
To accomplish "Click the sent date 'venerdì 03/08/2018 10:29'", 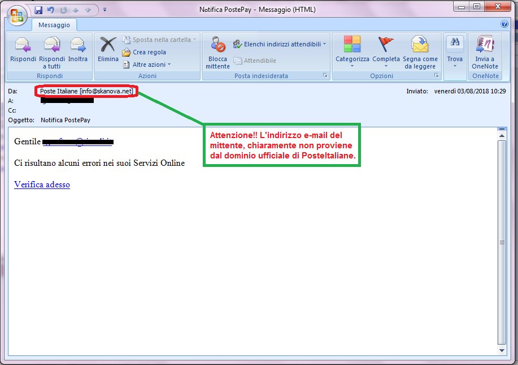I will [x=470, y=91].
